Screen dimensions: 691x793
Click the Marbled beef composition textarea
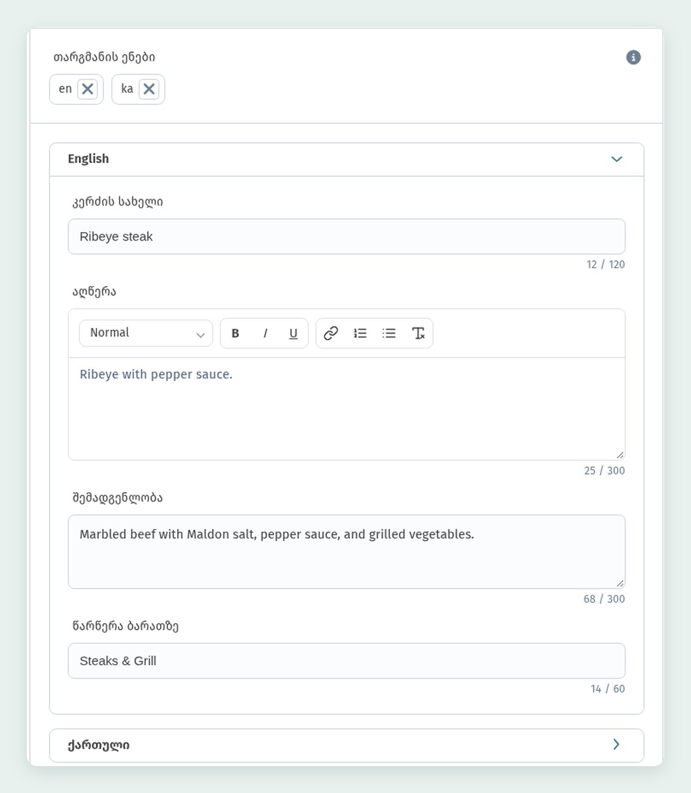pyautogui.click(x=347, y=552)
